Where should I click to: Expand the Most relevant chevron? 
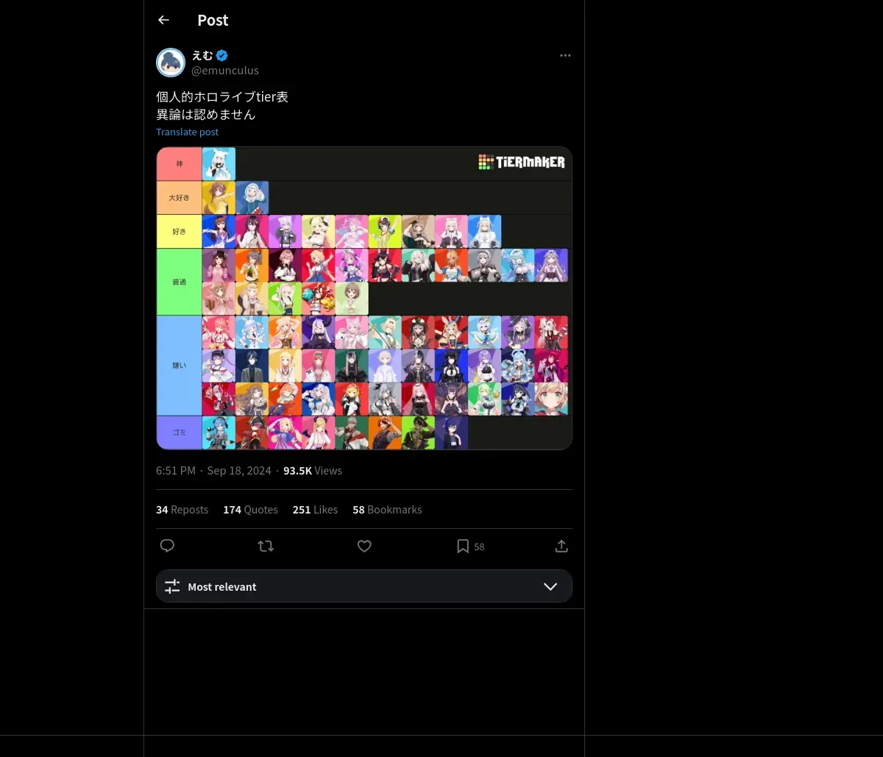550,586
